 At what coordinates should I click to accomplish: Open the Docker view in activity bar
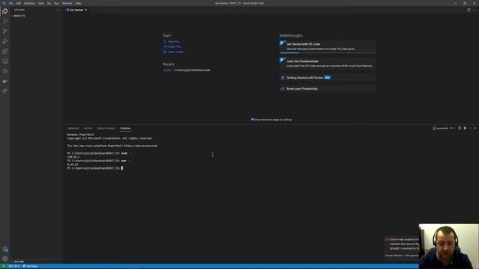tap(5, 81)
